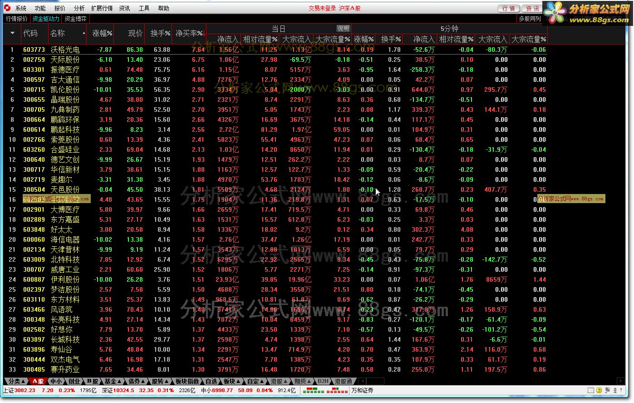
Task: Open the 帮助 menu
Action: tap(164, 8)
